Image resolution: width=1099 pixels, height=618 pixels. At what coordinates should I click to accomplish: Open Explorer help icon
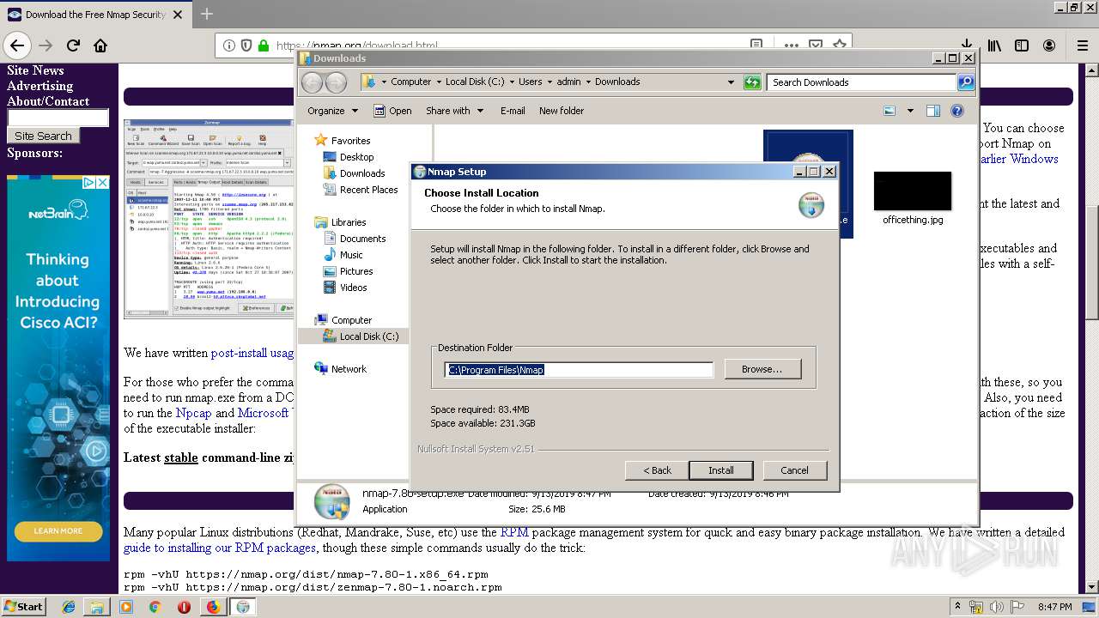[957, 111]
